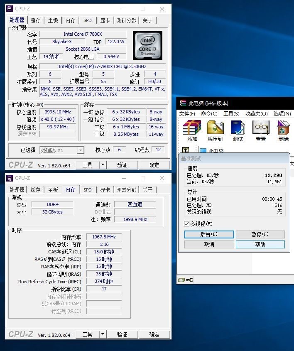Click 工具 button in bottom CPU-Z
Screen dimensions: 294x351
87,334
